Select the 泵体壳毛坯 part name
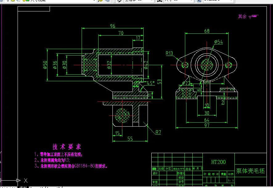The image size is (273, 188). pos(251,171)
